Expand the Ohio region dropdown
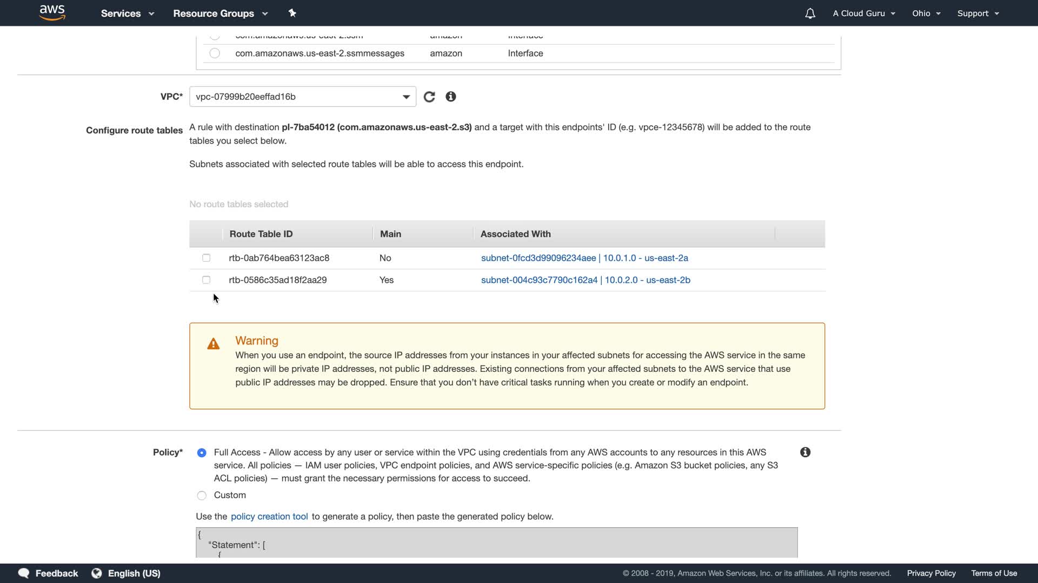The height and width of the screenshot is (583, 1038). [926, 13]
